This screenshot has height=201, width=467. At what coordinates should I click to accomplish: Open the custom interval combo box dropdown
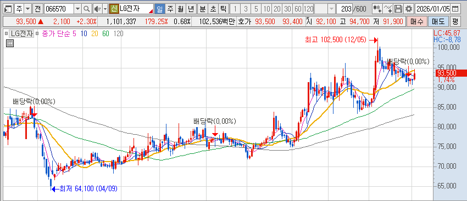pyautogui.click(x=331, y=9)
